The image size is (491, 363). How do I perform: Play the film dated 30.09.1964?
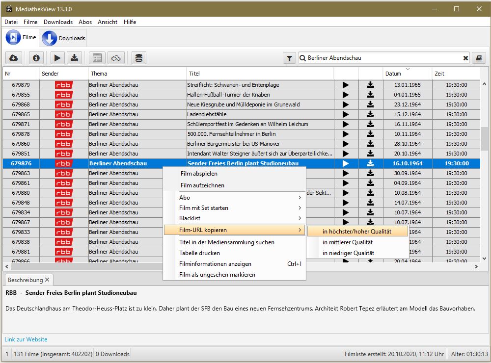[x=346, y=173]
